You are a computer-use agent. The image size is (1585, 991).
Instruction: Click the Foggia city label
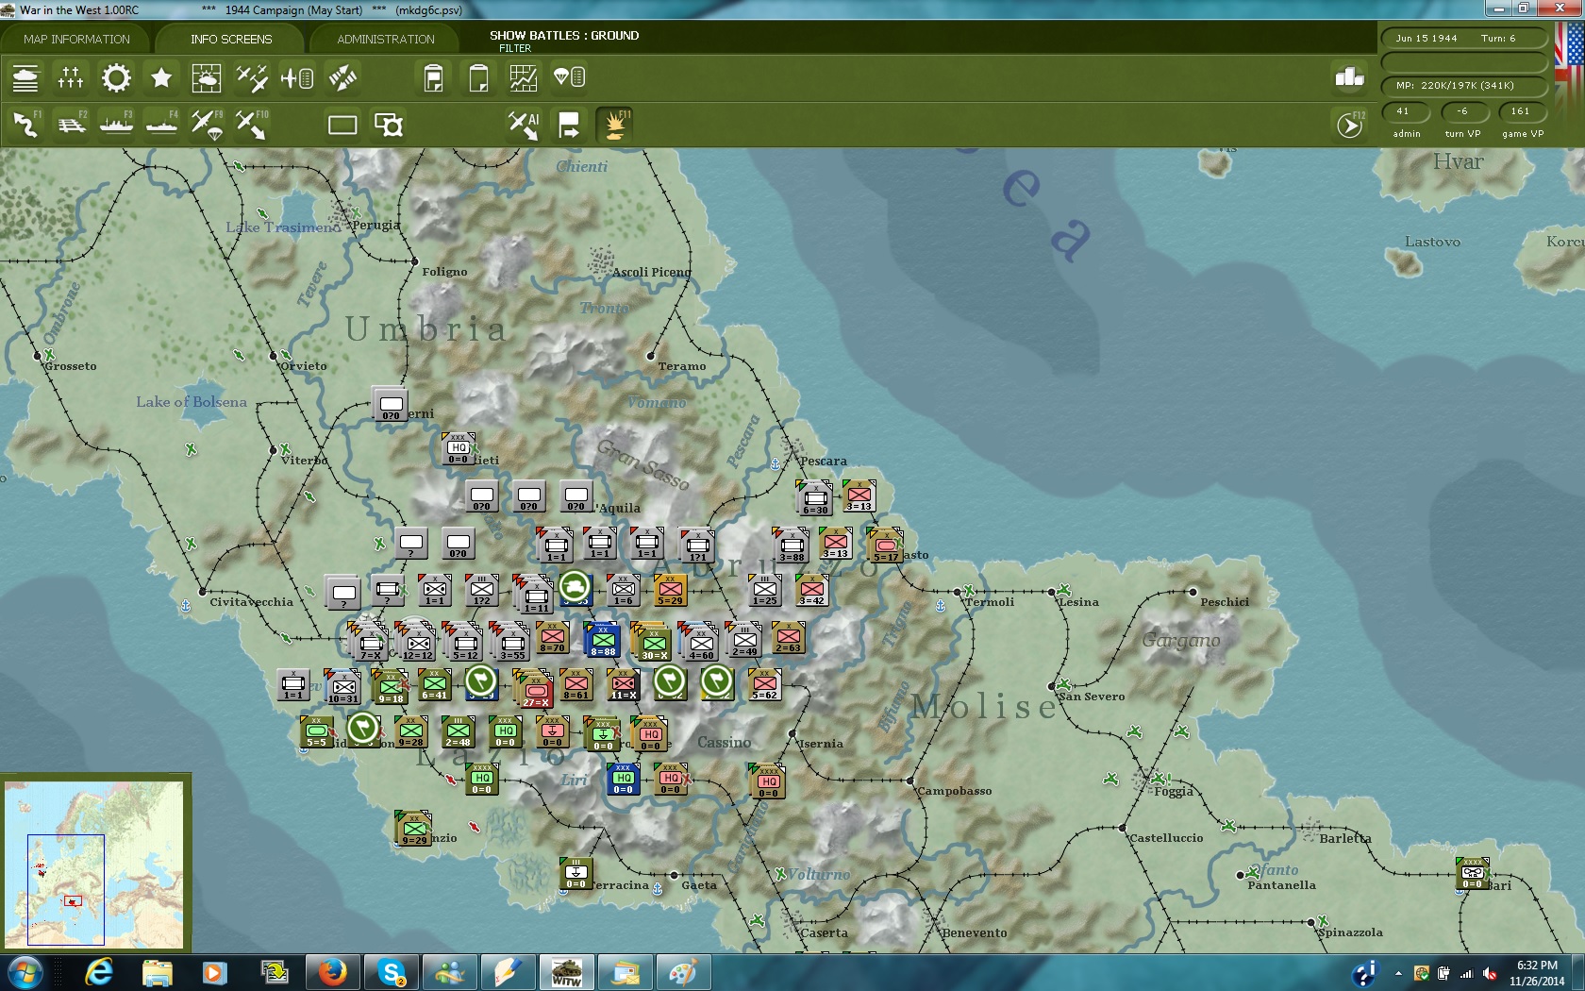pyautogui.click(x=1174, y=792)
